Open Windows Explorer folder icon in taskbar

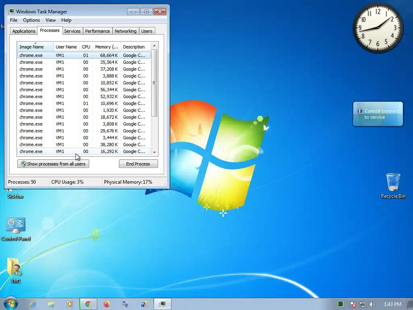pos(51,304)
